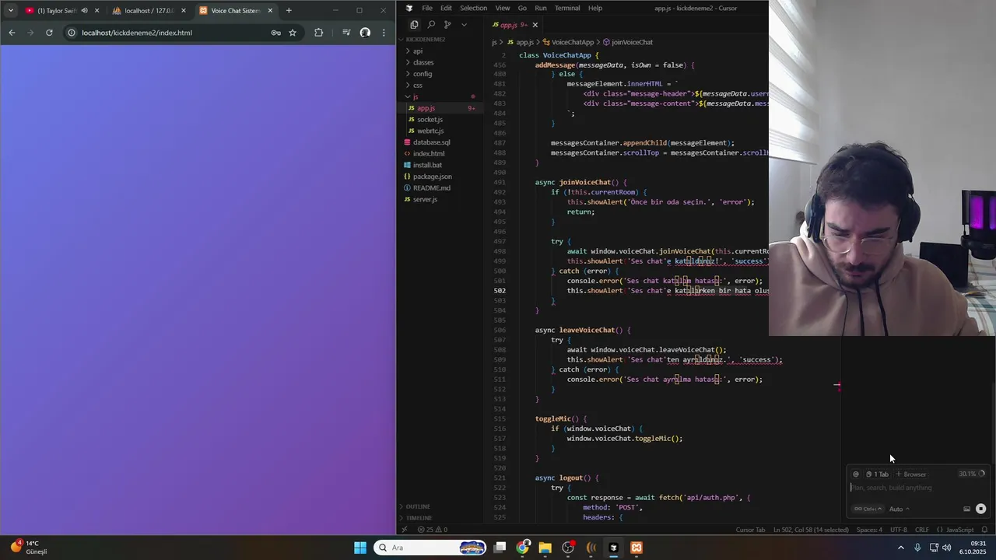Viewport: 996px width, 560px height.
Task: Open the File menu in Cursor
Action: coord(427,8)
